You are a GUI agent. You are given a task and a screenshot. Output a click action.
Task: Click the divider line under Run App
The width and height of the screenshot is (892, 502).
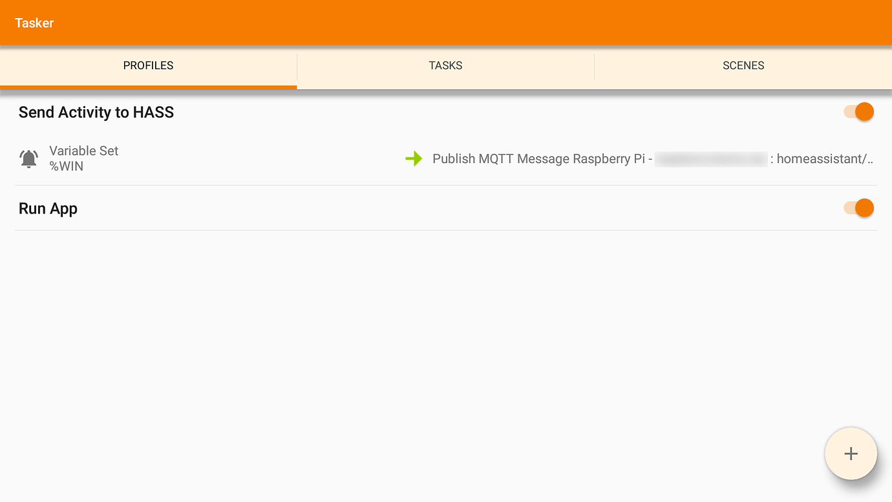pyautogui.click(x=446, y=230)
